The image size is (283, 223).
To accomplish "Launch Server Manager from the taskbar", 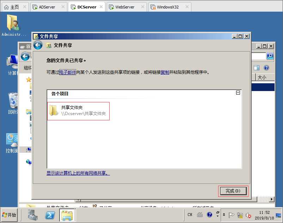I will point(33,215).
